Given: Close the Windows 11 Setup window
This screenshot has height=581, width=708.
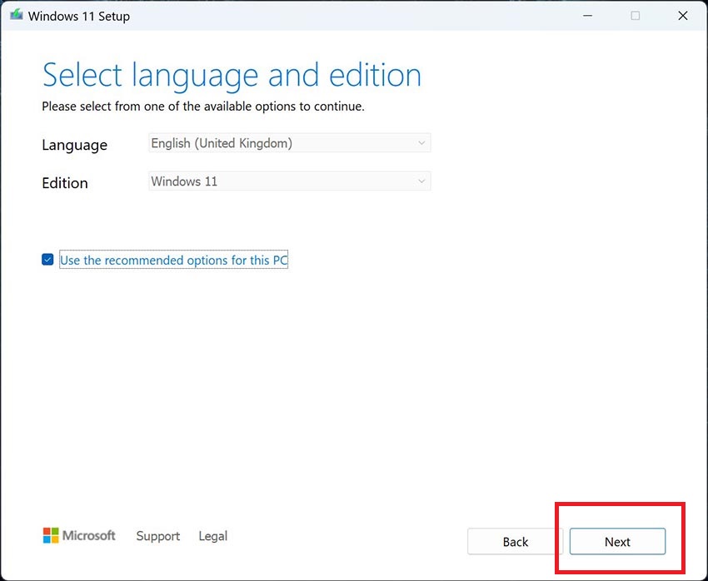Looking at the screenshot, I should click(683, 15).
